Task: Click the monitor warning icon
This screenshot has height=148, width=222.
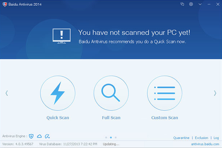Action: coord(62,36)
